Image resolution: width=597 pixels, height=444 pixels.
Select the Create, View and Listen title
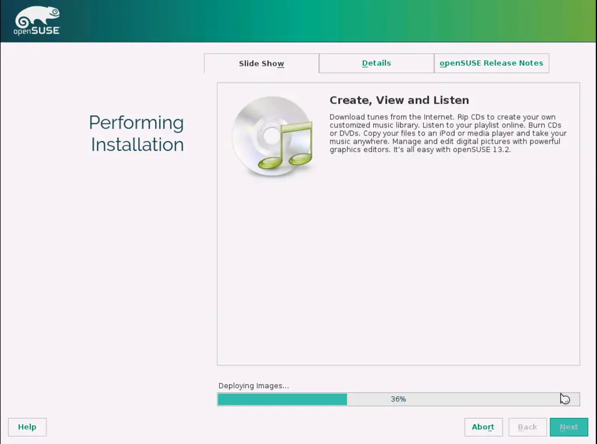click(399, 100)
